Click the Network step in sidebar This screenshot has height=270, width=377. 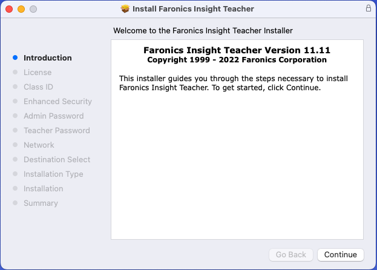click(x=39, y=145)
